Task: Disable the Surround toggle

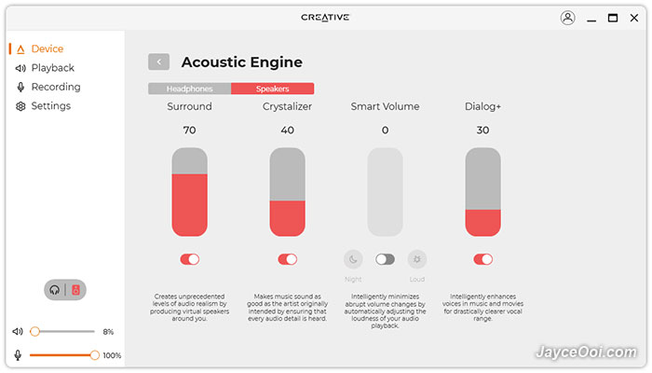Action: coord(190,259)
